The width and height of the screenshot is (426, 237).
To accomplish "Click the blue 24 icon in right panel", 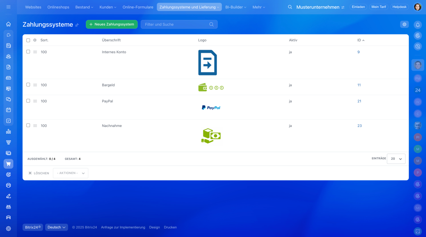I will tap(418, 90).
